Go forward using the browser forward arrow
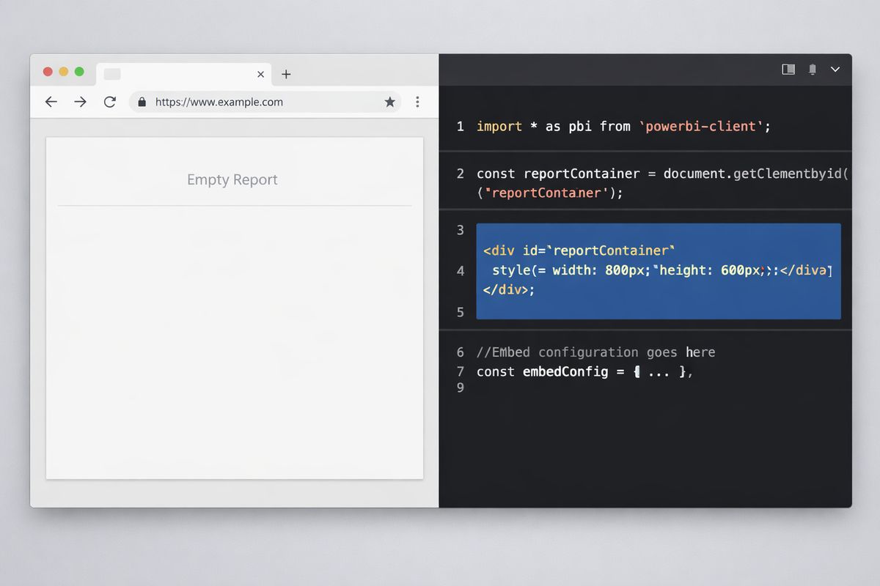This screenshot has width=880, height=586. 80,102
